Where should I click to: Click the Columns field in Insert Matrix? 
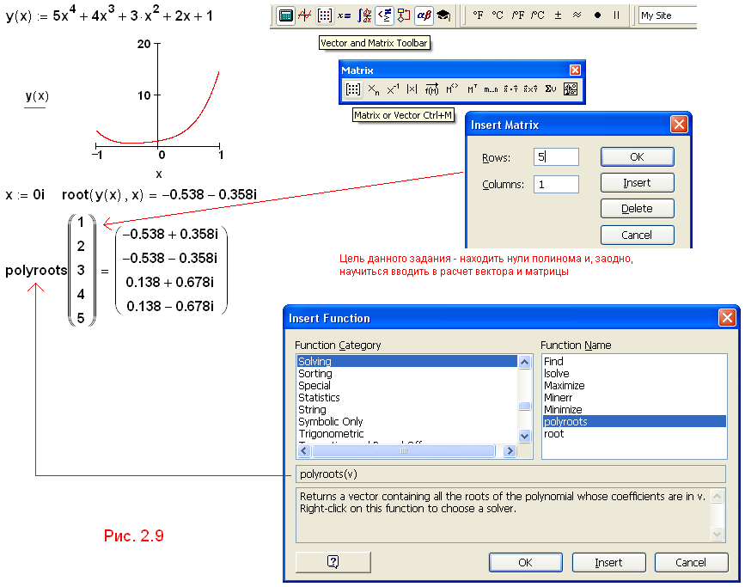click(x=556, y=185)
